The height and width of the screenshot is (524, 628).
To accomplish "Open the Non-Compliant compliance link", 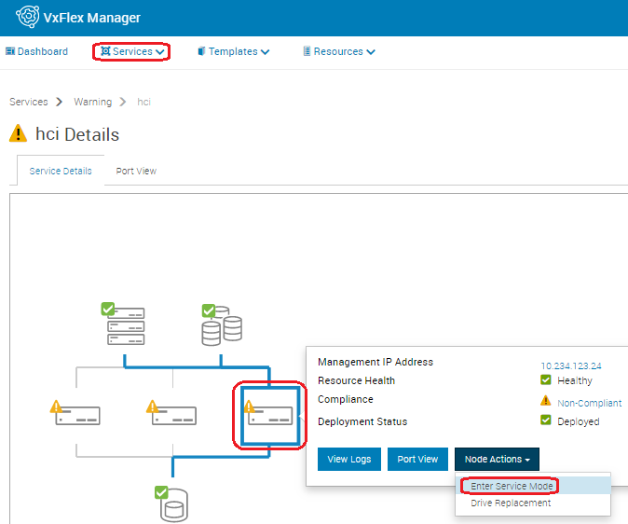I will coord(590,403).
